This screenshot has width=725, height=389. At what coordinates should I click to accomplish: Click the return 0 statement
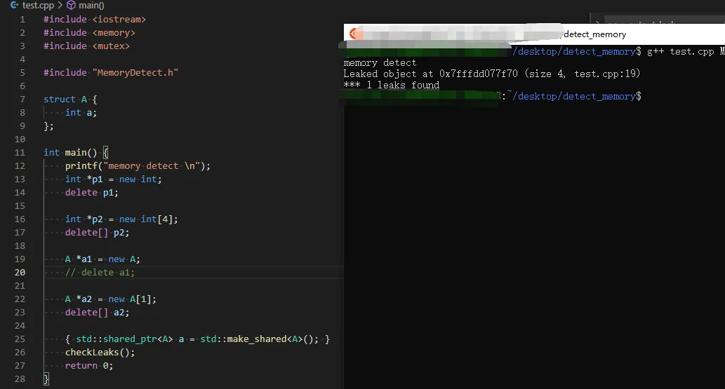point(88,365)
